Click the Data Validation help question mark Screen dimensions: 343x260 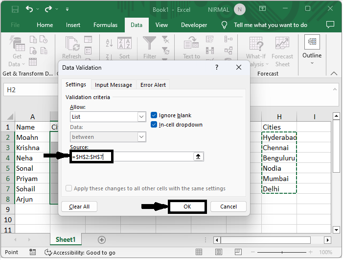pyautogui.click(x=217, y=67)
